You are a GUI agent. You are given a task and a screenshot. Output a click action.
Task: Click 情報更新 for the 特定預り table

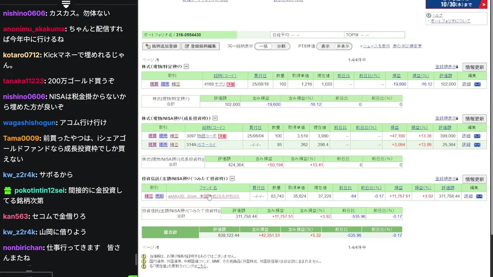point(475,67)
